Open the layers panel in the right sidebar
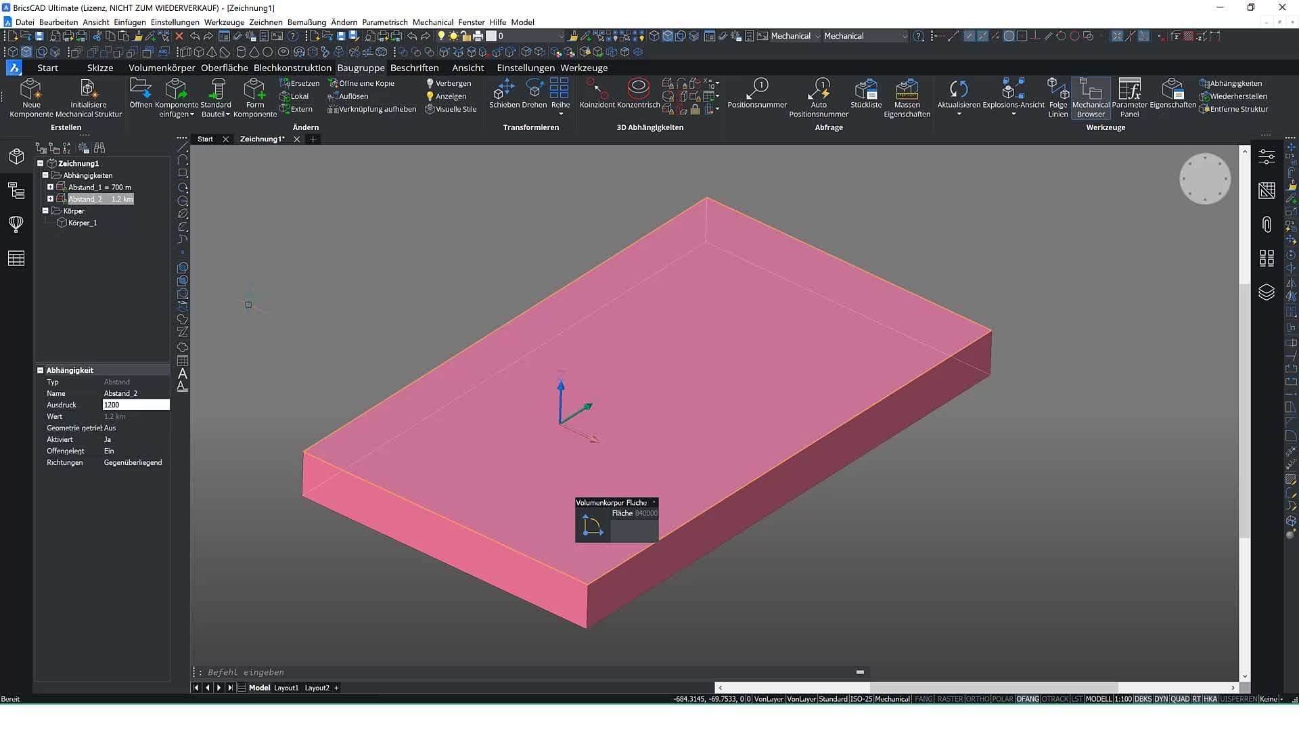Viewport: 1299px width, 731px height. tap(1267, 292)
